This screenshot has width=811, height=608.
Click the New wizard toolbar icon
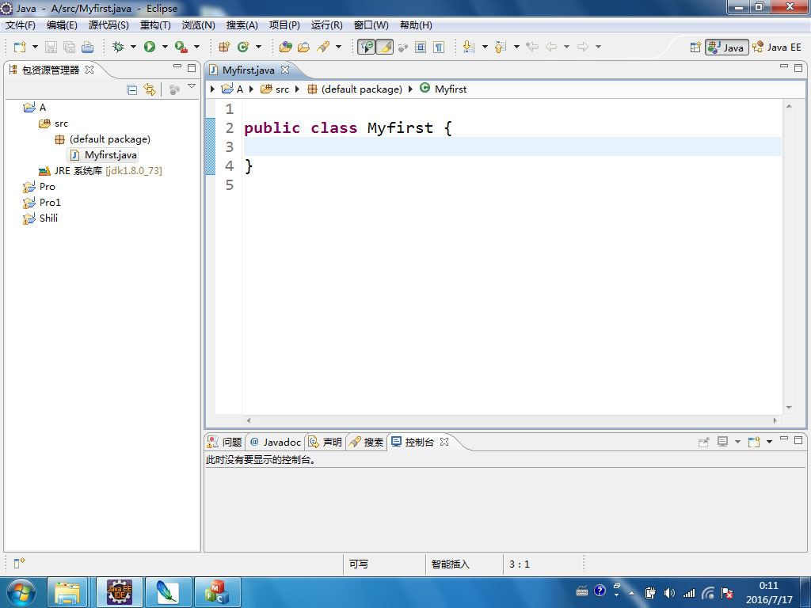tap(20, 47)
